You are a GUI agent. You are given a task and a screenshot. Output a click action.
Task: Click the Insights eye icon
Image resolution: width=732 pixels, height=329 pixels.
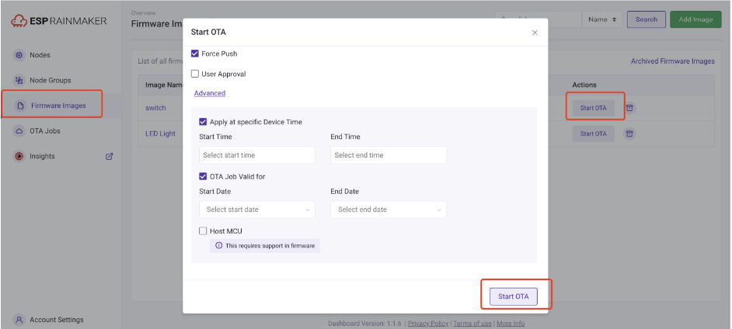pos(19,157)
